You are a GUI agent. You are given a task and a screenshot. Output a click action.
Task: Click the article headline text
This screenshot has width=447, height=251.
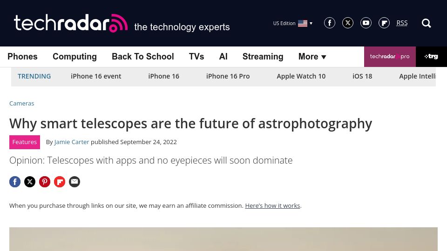click(x=191, y=124)
